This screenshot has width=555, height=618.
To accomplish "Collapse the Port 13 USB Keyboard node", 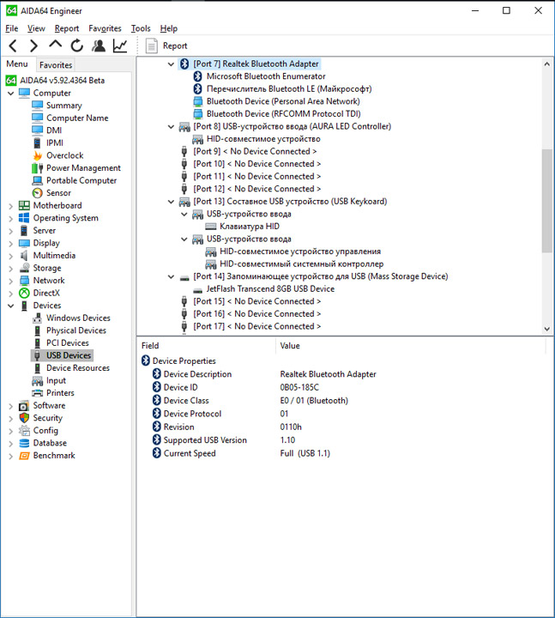I will point(171,202).
